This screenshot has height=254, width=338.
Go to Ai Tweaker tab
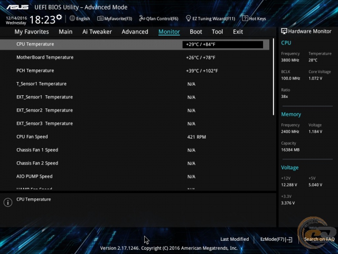pyautogui.click(x=97, y=32)
